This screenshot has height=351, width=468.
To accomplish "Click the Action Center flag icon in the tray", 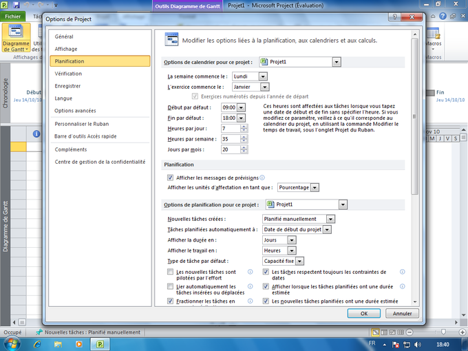I will (x=396, y=345).
